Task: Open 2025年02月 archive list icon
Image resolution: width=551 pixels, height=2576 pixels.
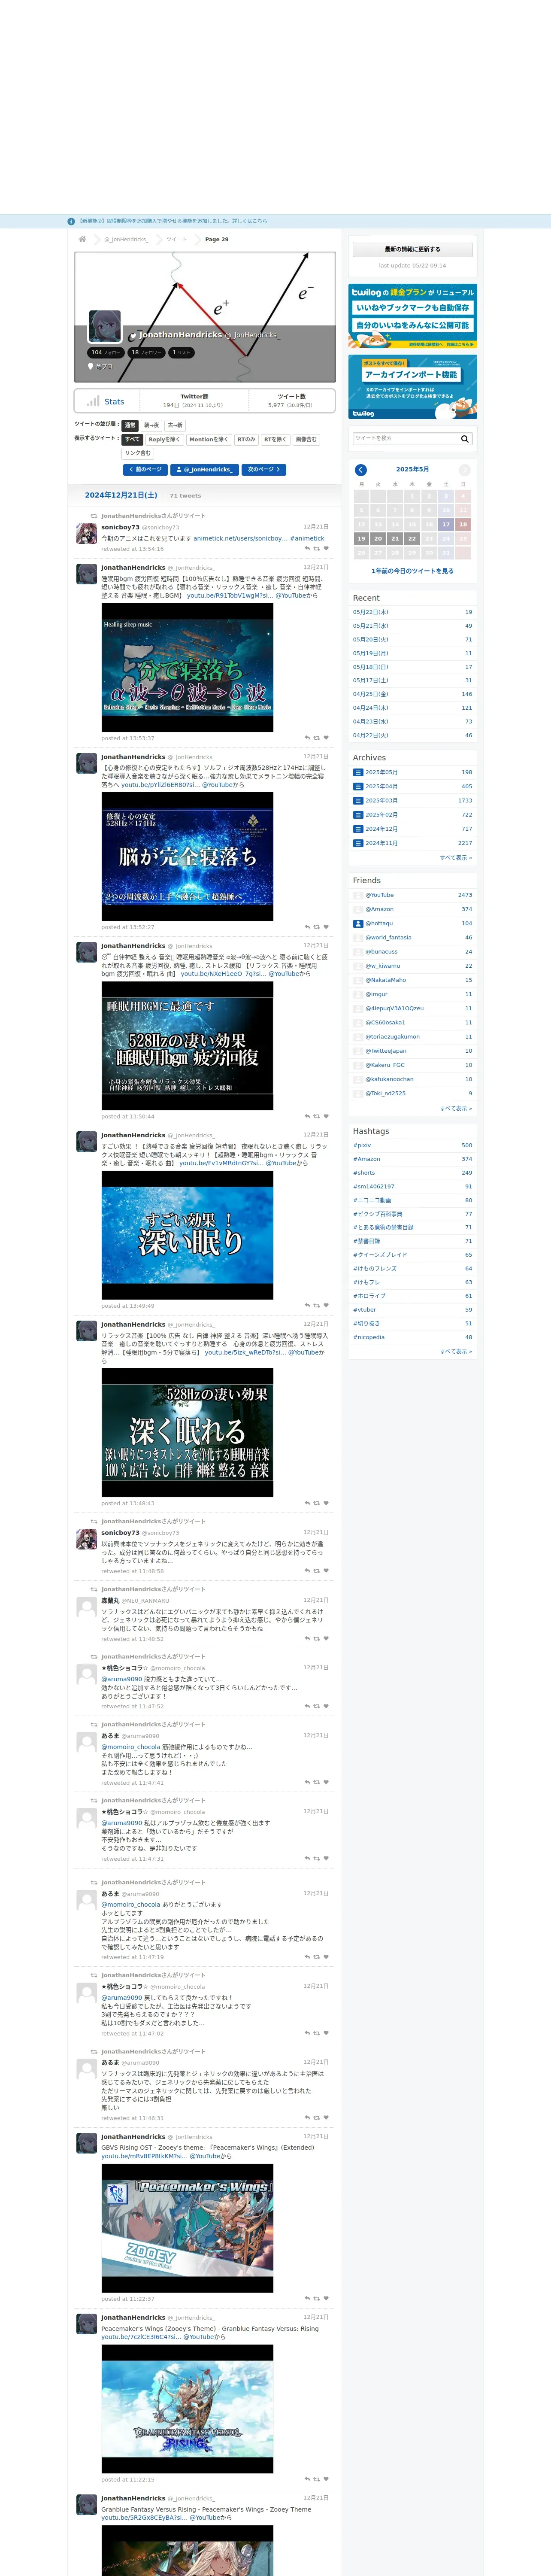Action: coord(358,814)
